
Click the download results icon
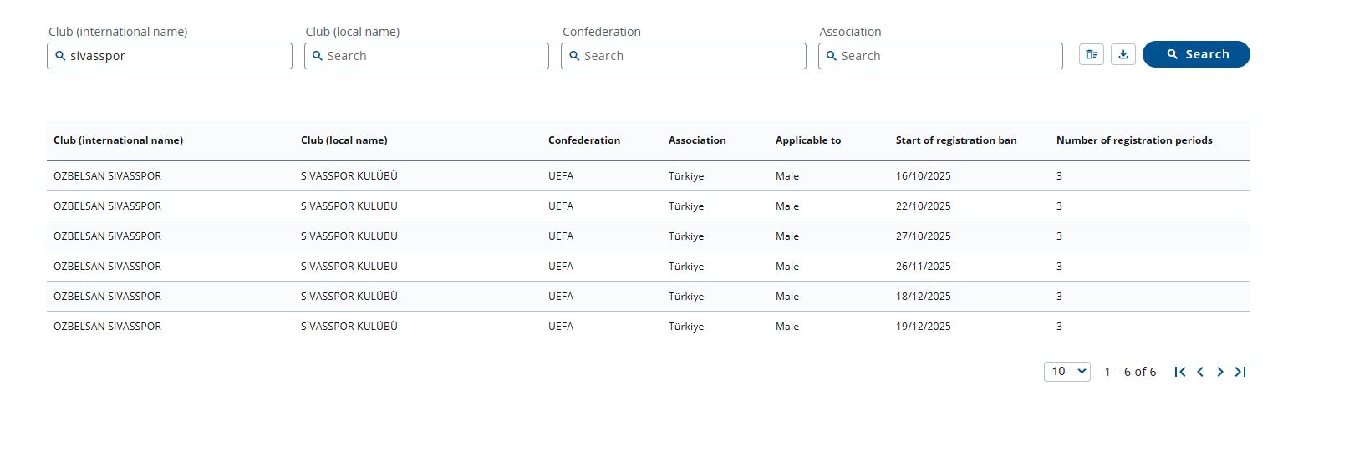[x=1122, y=54]
